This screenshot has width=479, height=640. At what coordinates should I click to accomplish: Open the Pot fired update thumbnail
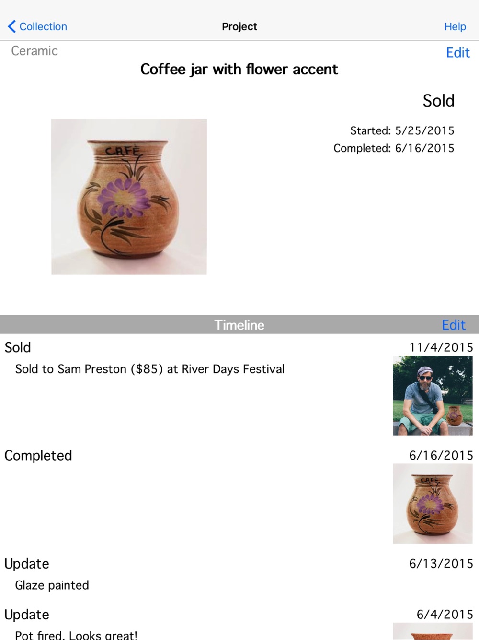433,631
